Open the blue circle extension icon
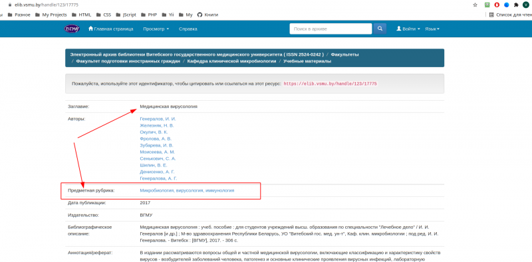The width and height of the screenshot is (532, 262). click(x=507, y=5)
